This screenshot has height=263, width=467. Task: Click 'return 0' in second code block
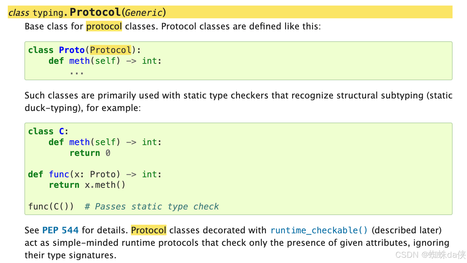pyautogui.click(x=90, y=153)
